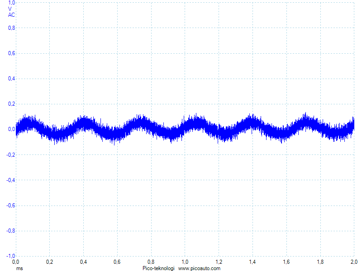Click the 1,0 voltage axis label
362x271 pixels.
tap(12, 3)
